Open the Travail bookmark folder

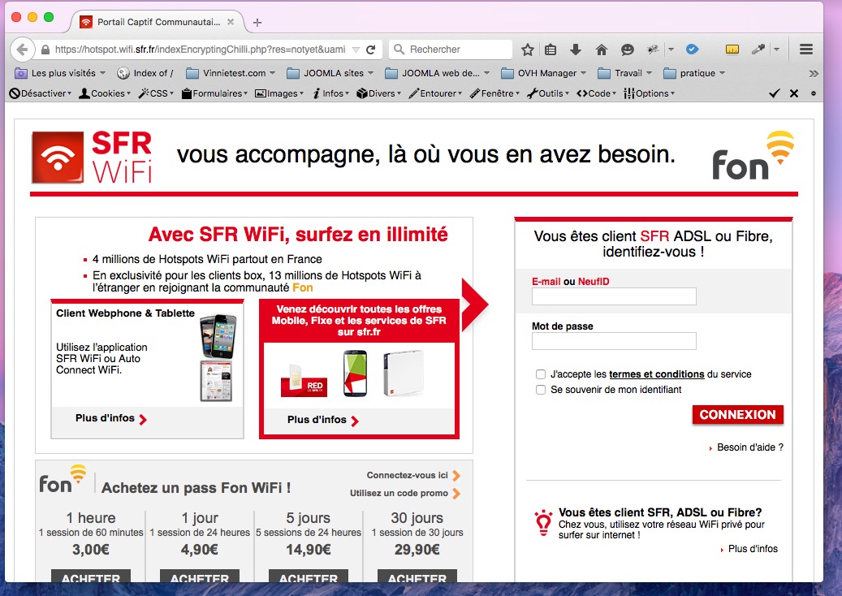coord(625,74)
